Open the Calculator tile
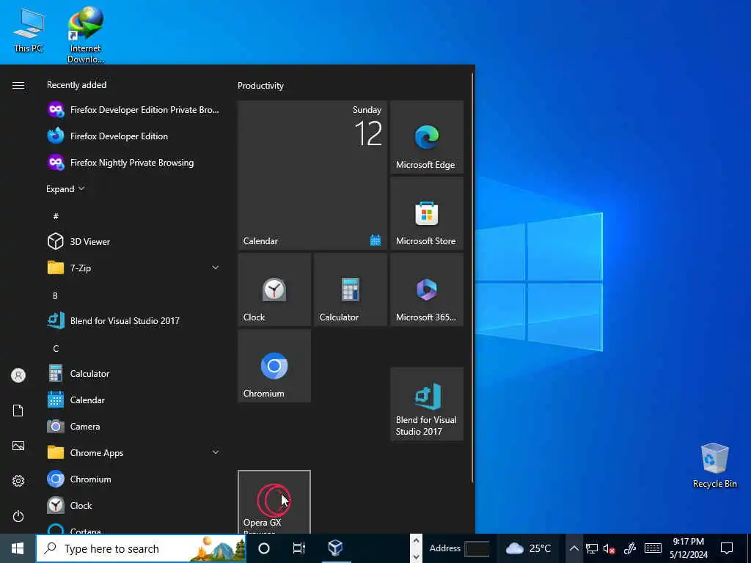 click(351, 290)
